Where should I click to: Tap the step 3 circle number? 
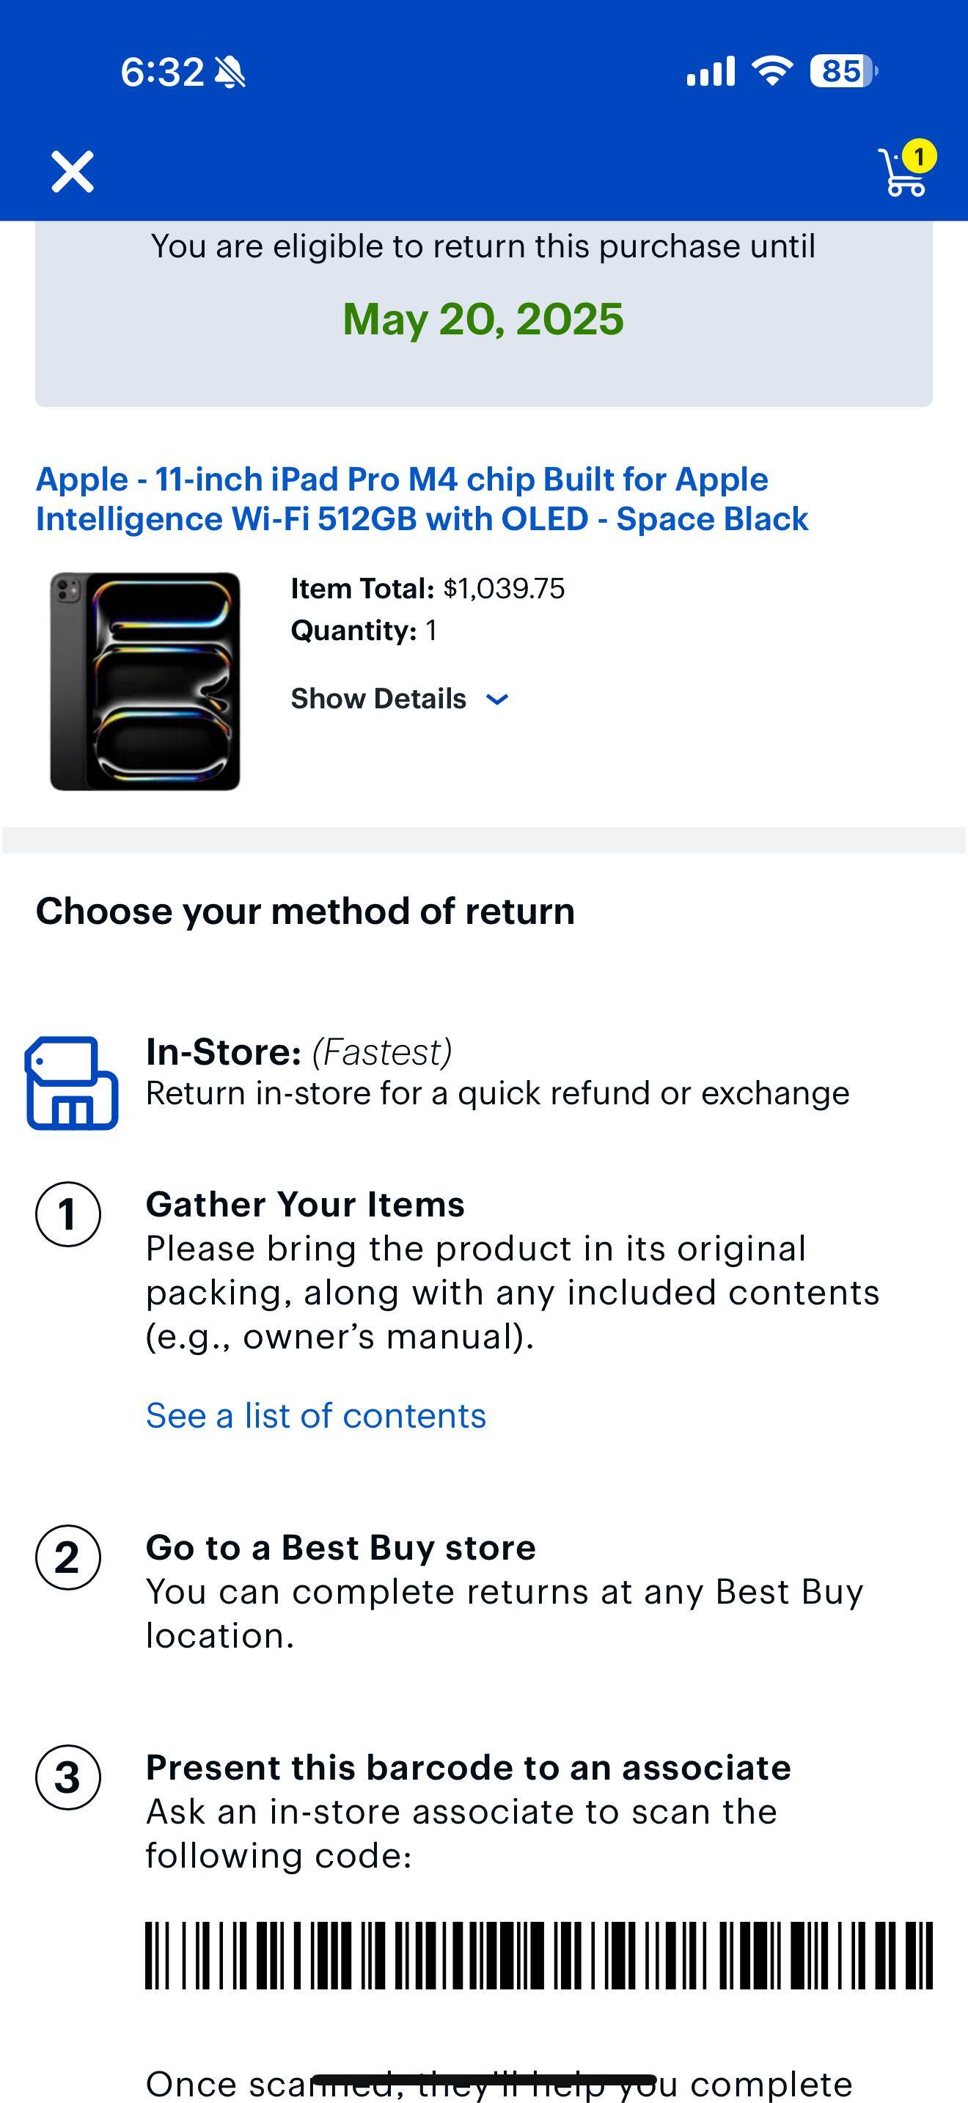click(68, 1777)
